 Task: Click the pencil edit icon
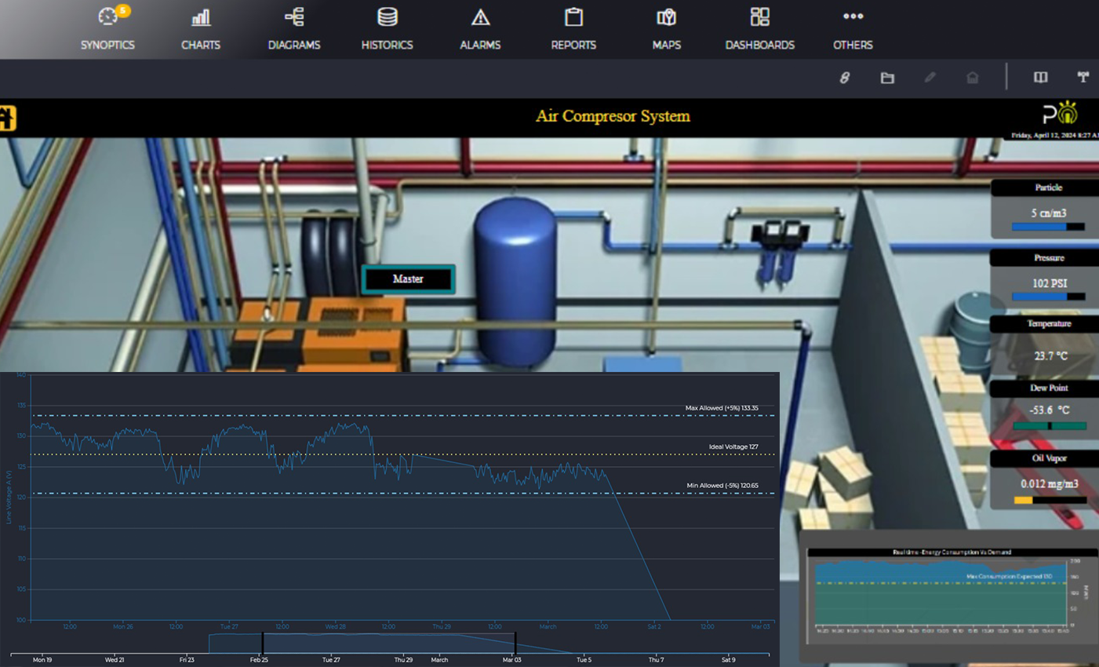point(930,77)
